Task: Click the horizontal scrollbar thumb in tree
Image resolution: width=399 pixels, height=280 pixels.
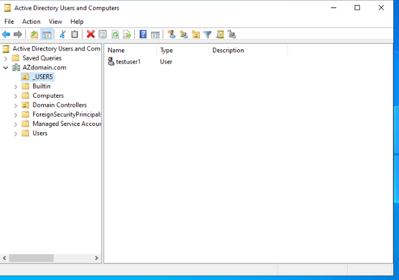Action: tap(31, 258)
